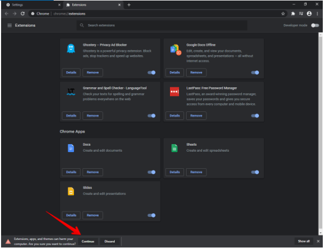Close the download bar
The width and height of the screenshot is (326, 248).
[x=318, y=242]
